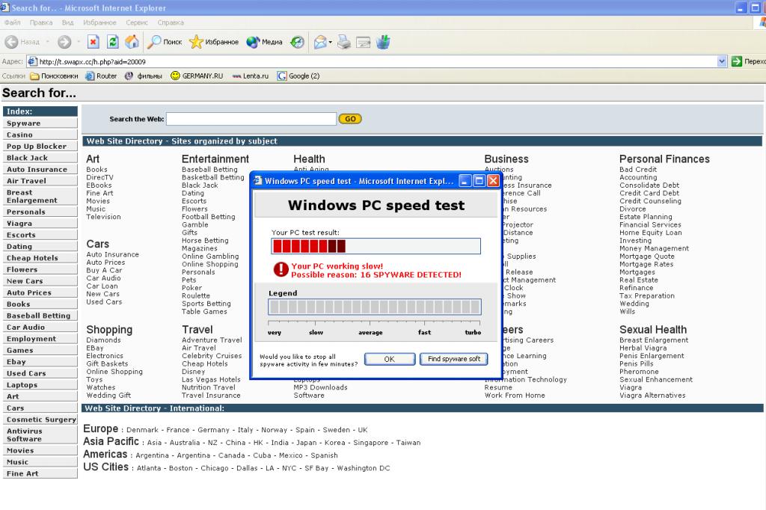
Task: Open the Wedding Gift shopping link
Action: click(x=108, y=395)
